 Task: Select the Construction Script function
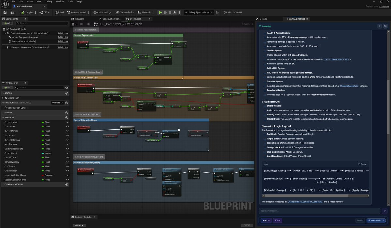(17, 108)
